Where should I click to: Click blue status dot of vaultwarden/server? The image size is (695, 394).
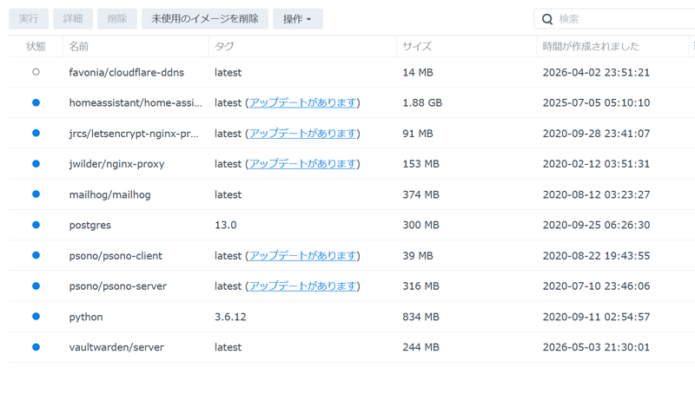point(36,347)
